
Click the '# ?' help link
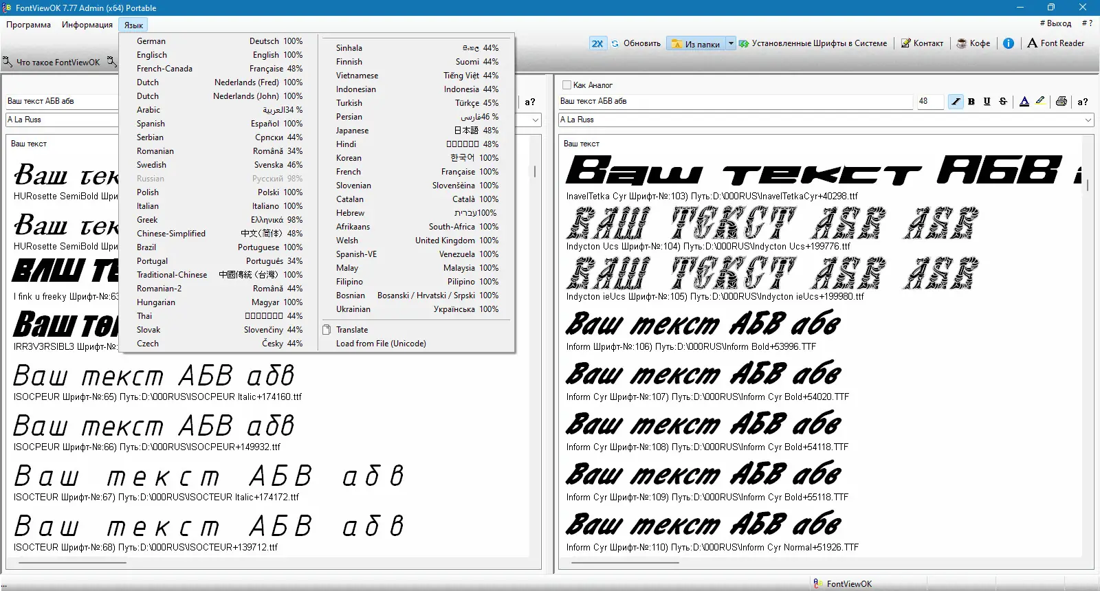1087,23
